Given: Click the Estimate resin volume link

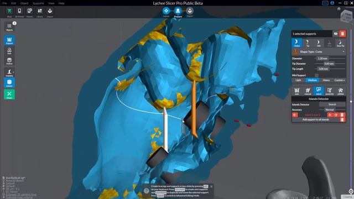Looking at the screenshot, I should (x=19, y=197).
